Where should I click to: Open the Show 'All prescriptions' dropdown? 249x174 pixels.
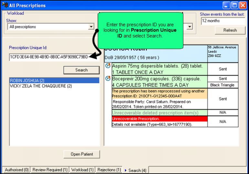[x=91, y=27]
